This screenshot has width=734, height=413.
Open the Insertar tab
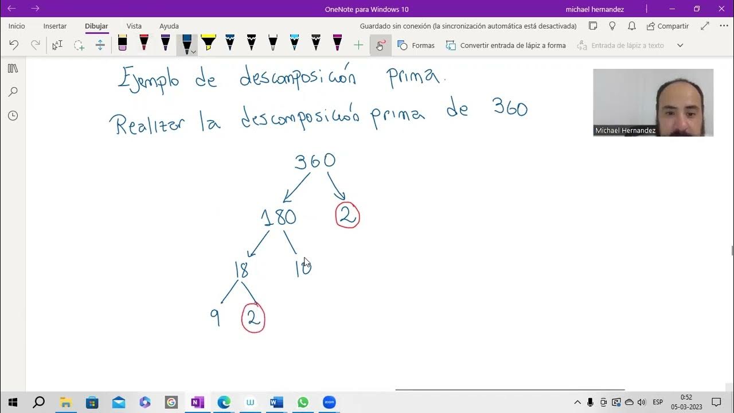[x=55, y=26]
